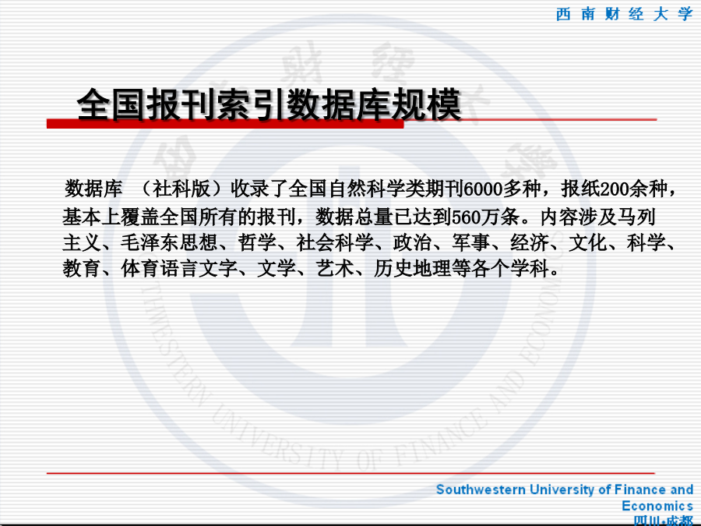Screen dimensions: 701x526
Task: Click the header text 西南财经大学
Action: point(624,14)
